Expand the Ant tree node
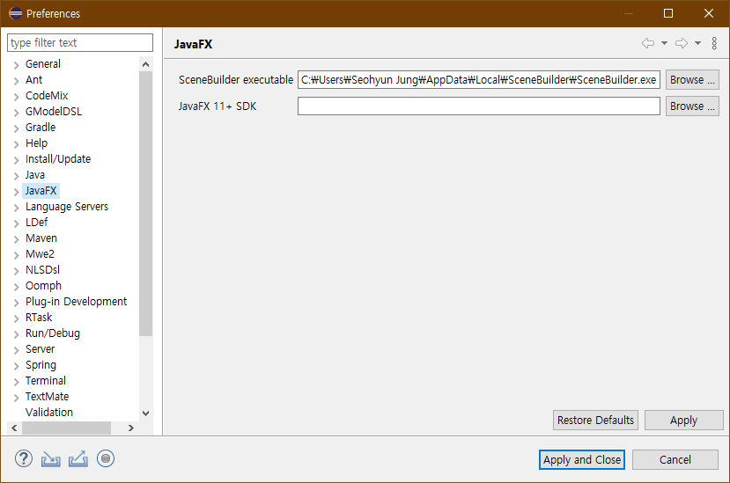 pos(17,81)
